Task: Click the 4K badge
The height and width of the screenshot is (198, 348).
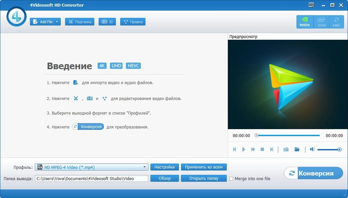Action: 102,66
